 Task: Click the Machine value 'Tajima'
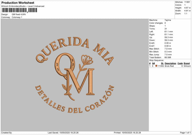point(168,20)
